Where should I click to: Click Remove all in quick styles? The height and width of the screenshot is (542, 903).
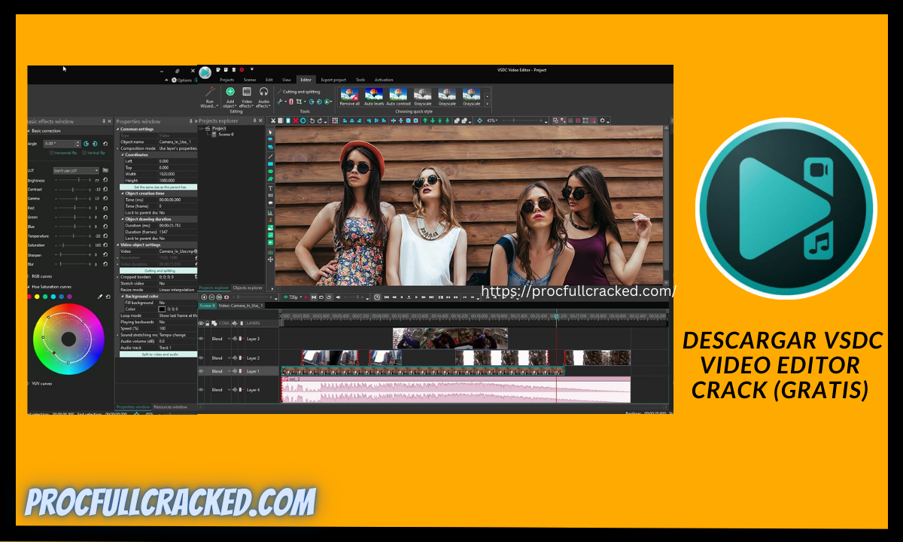(x=349, y=96)
